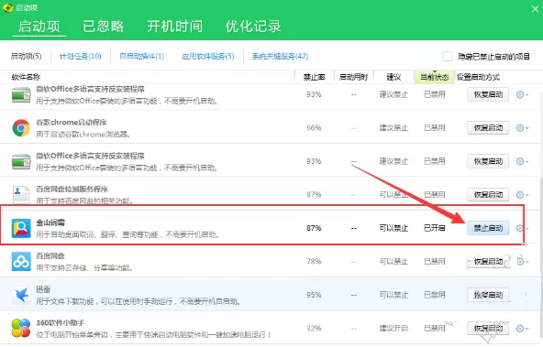This screenshot has width=543, height=347.
Task: Click the 金山词霸 app icon
Action: 21,228
